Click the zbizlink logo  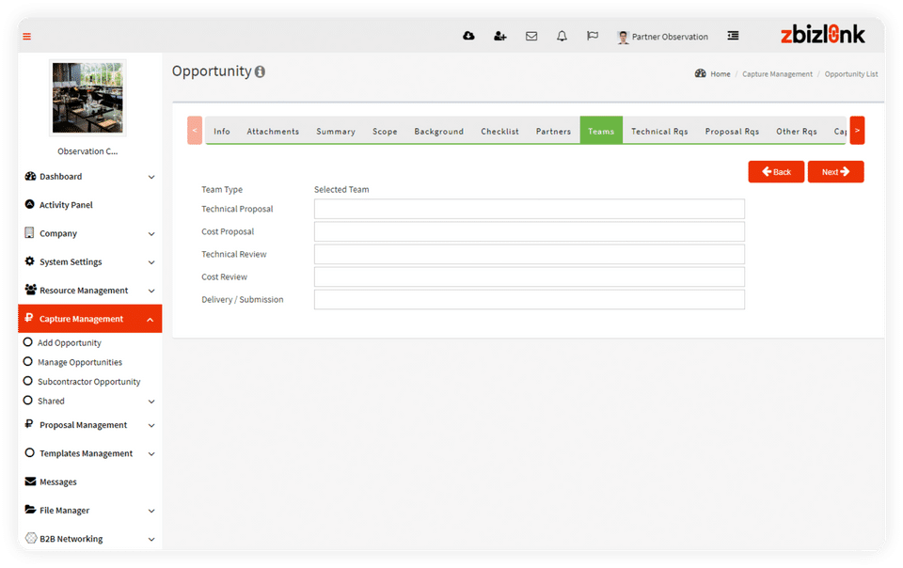(x=822, y=35)
